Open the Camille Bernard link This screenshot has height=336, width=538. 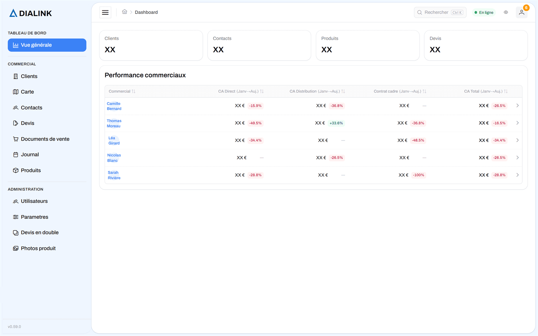pos(114,106)
